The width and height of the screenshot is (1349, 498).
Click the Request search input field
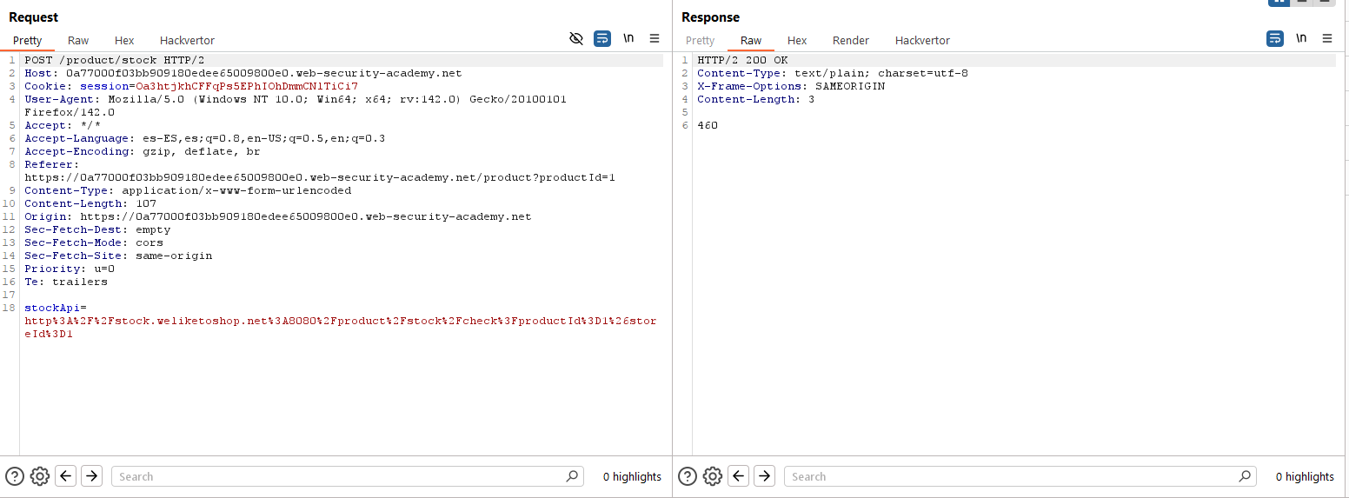pyautogui.click(x=339, y=476)
